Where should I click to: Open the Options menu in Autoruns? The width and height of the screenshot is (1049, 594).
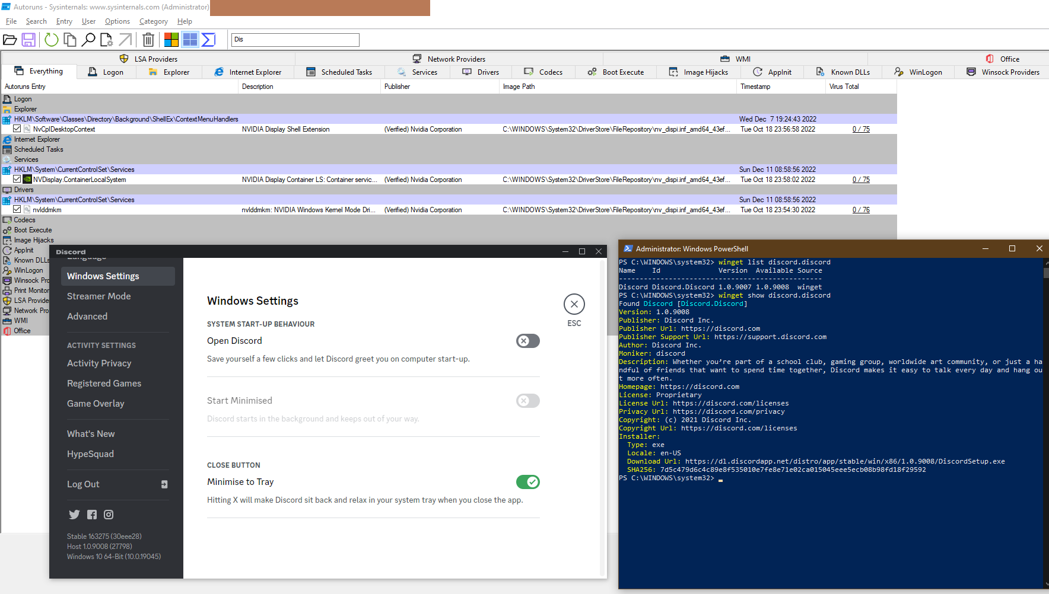point(117,21)
